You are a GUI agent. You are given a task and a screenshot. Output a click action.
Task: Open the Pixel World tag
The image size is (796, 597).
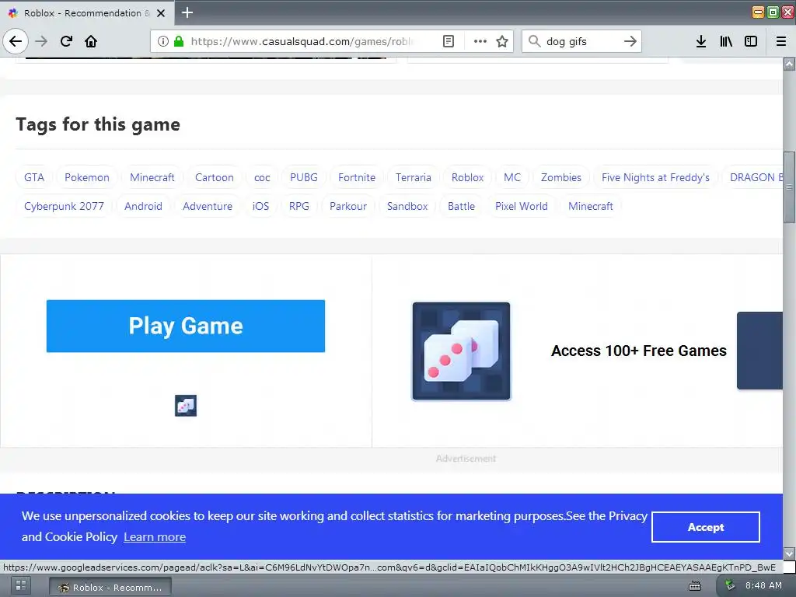tap(522, 207)
